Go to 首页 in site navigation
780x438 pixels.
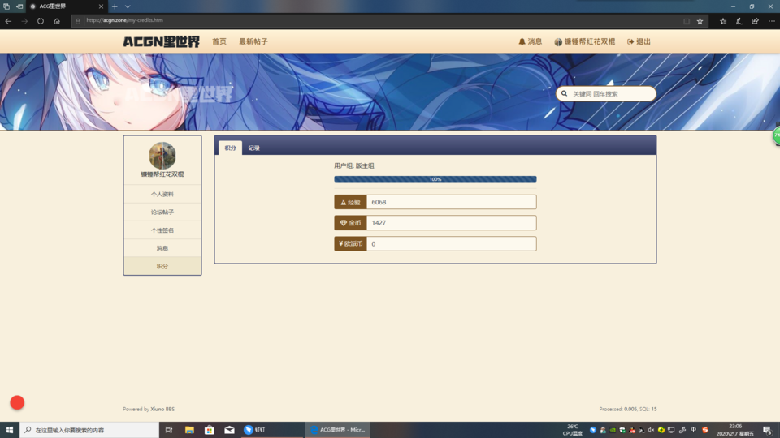[219, 41]
